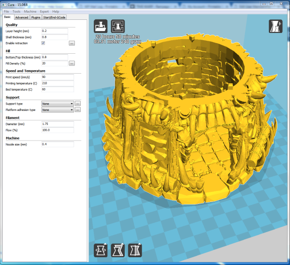Viewport: 290px width, 265px height.
Task: Expand the Platform adhesion type dropdown
Action: click(57, 109)
